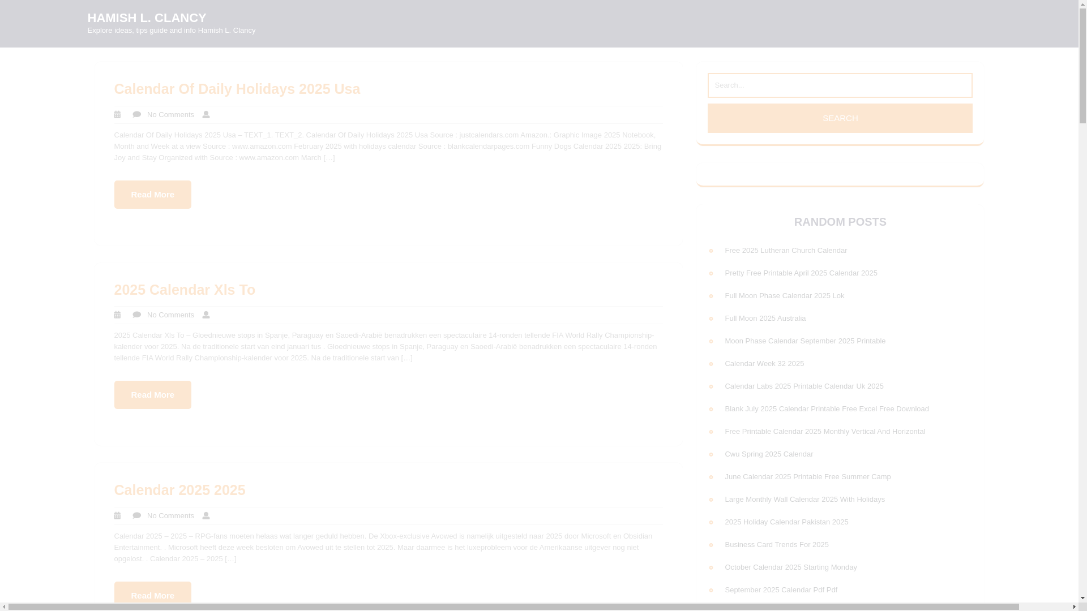Open post title Calendar 2025 2025
This screenshot has height=611, width=1087.
pos(179,490)
